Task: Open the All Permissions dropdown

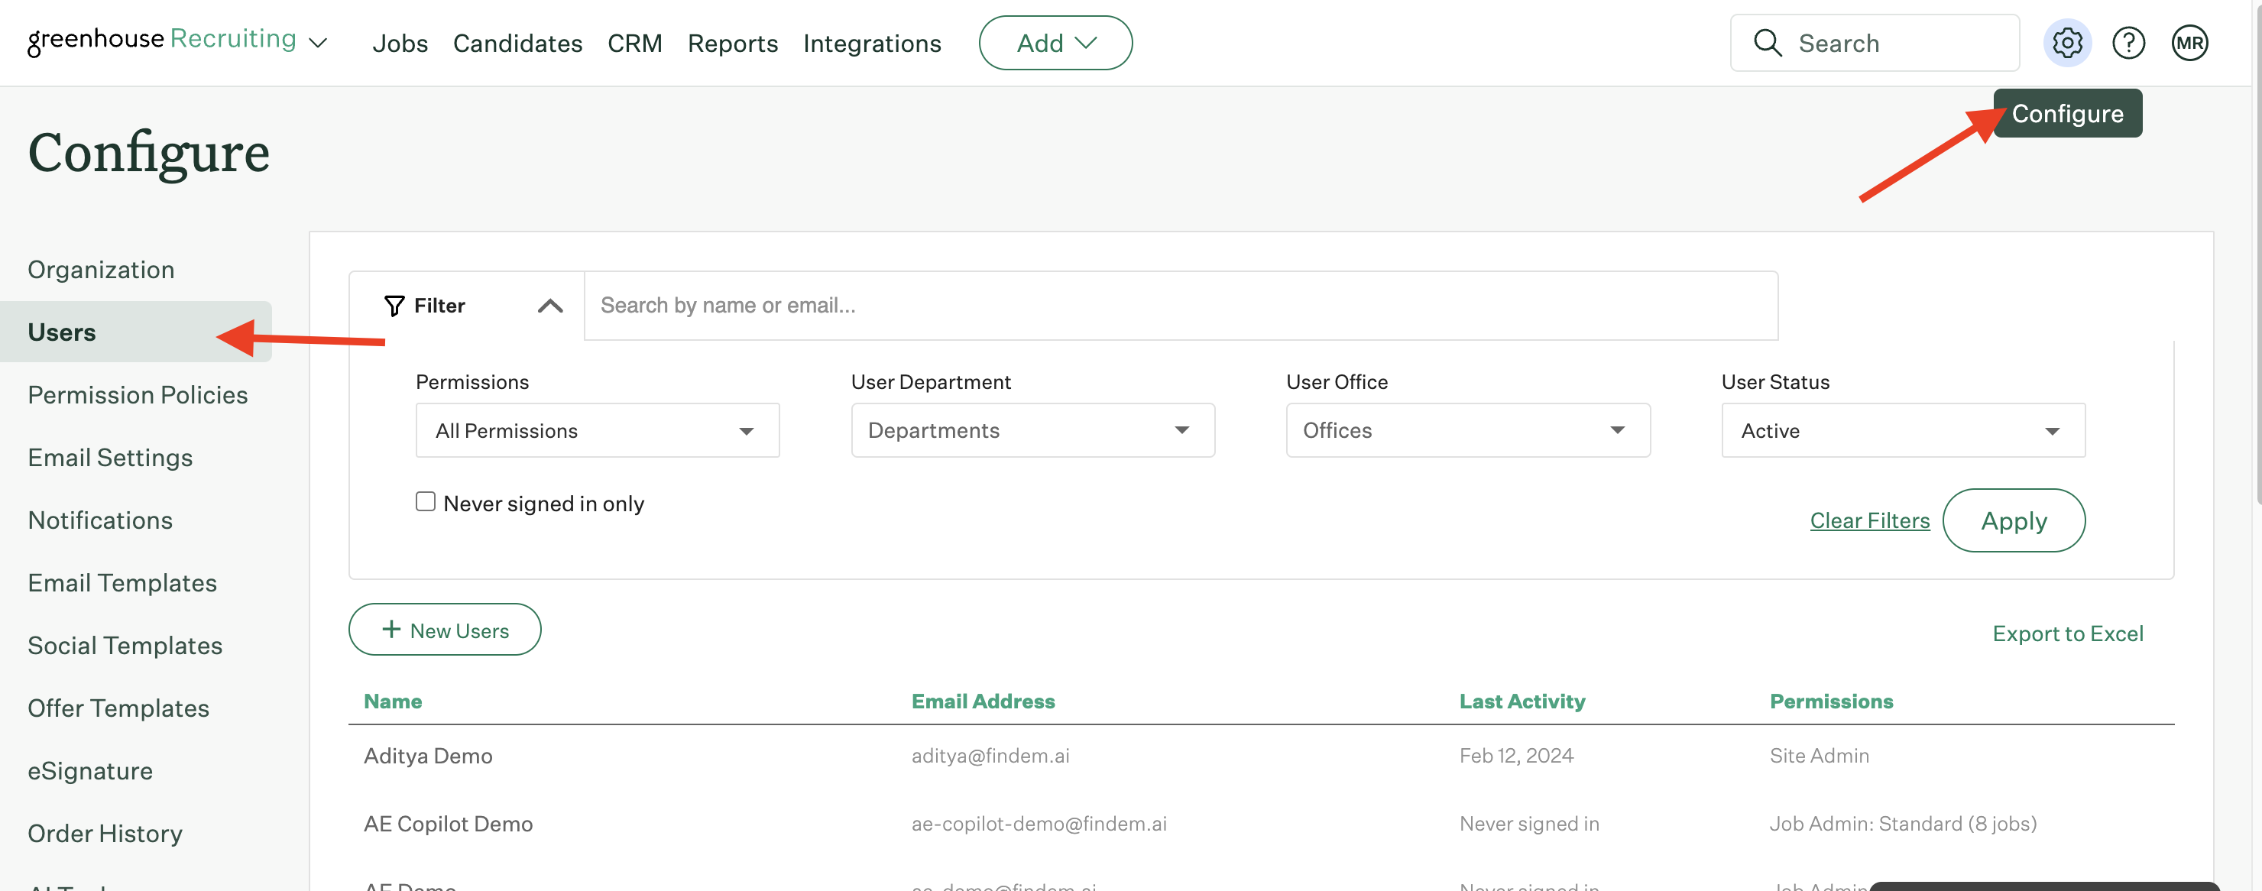Action: pos(597,430)
